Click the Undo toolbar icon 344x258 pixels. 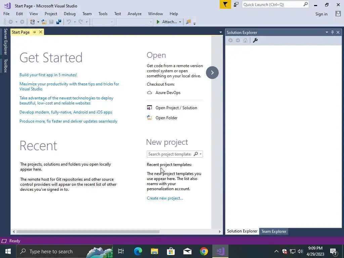tap(69, 22)
